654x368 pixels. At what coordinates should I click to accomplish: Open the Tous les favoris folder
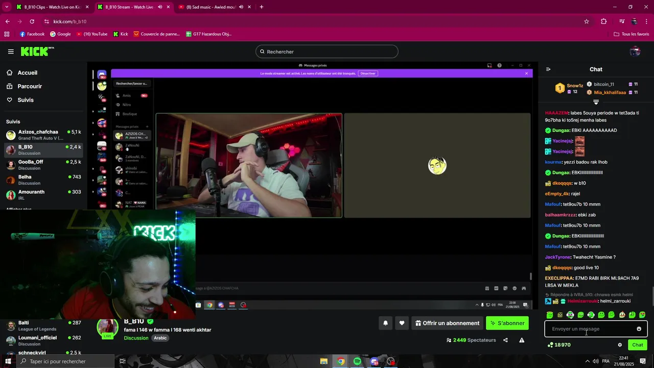point(632,34)
